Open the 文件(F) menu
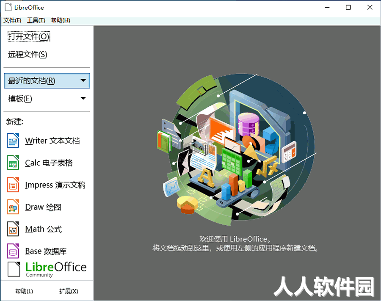The width and height of the screenshot is (381, 301). [12, 20]
